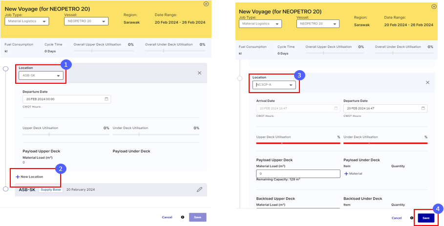Open Vessel dropdown in left panel
The image size is (444, 226).
click(x=86, y=21)
